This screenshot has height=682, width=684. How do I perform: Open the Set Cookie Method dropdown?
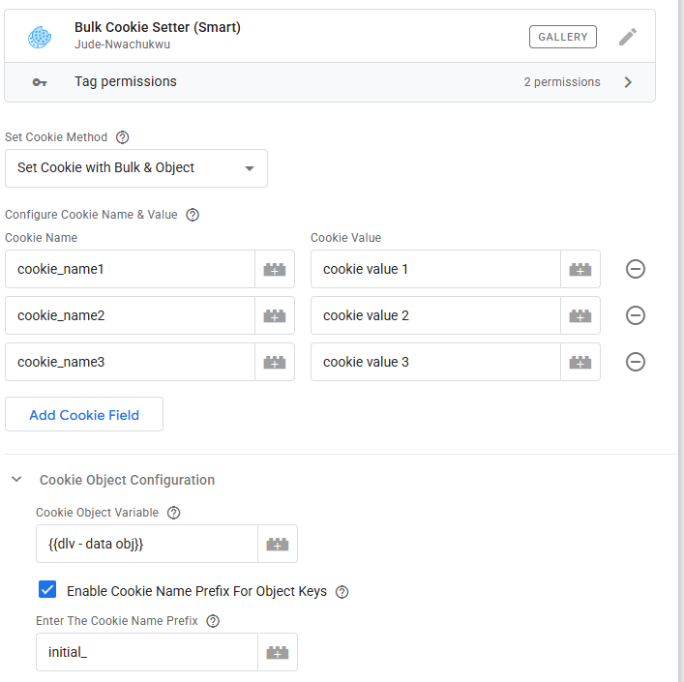tap(136, 168)
